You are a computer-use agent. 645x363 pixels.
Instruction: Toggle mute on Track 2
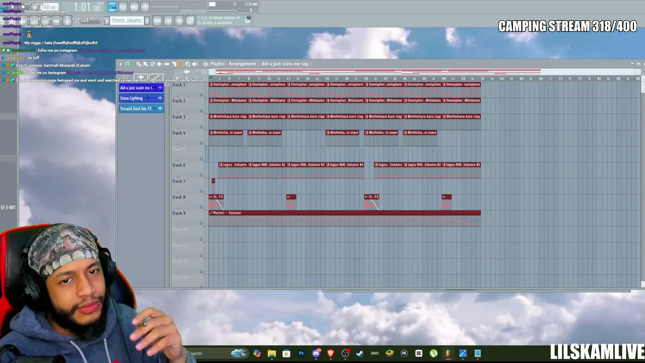click(x=202, y=111)
